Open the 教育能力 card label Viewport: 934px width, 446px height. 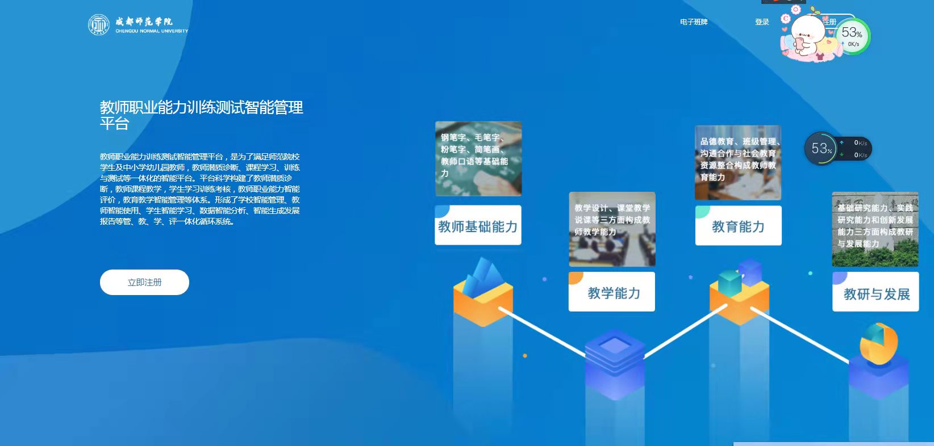(x=738, y=226)
